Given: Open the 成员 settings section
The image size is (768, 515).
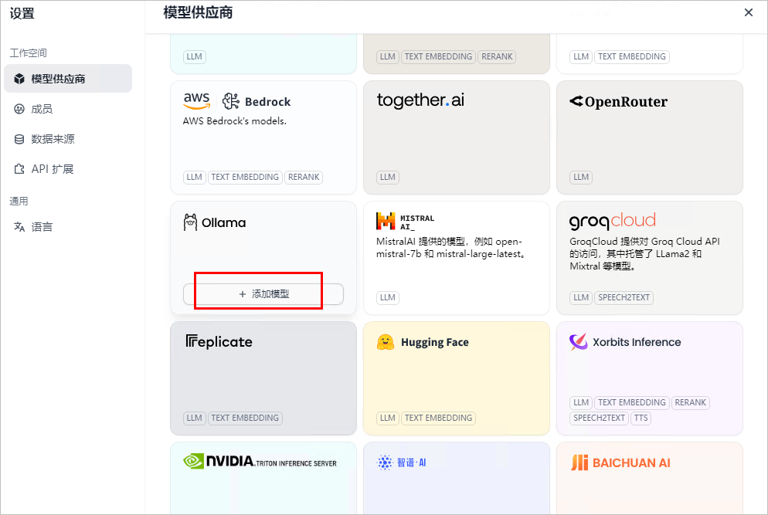Looking at the screenshot, I should click(42, 109).
